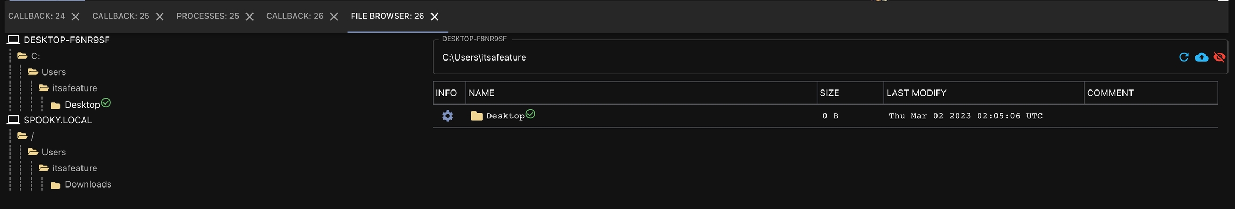Collapse the itsafeature folder under C: Users
The image size is (1235, 209).
pos(43,88)
